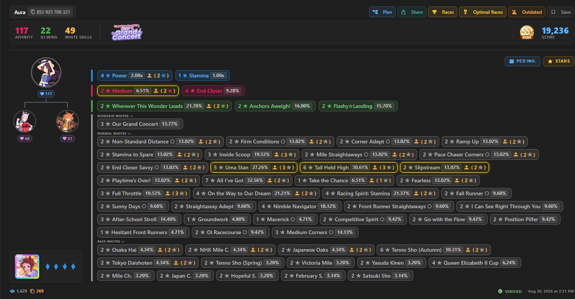Show the Optimal Races

point(483,12)
